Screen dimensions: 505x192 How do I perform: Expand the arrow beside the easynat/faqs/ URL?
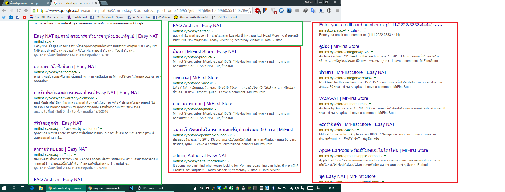(x=75, y=155)
